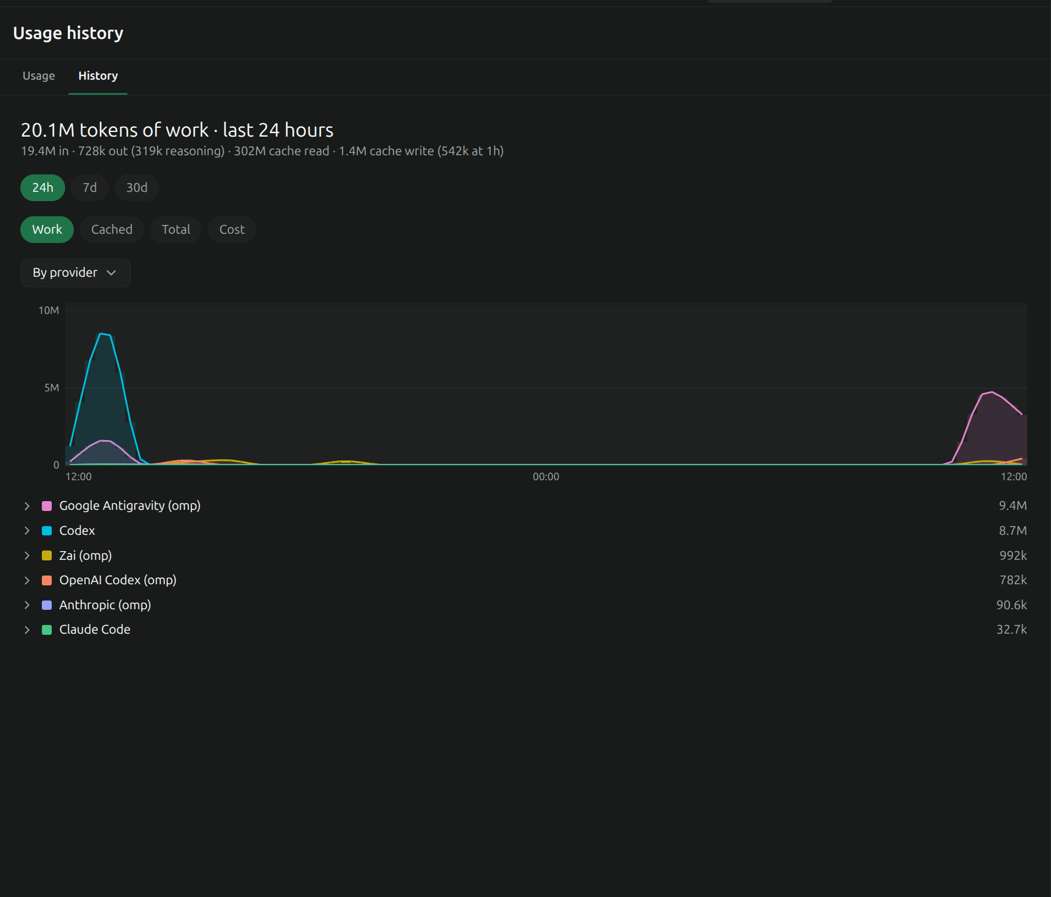Click the 8.7M token value
Screen dimensions: 1051x897
[x=1013, y=531]
